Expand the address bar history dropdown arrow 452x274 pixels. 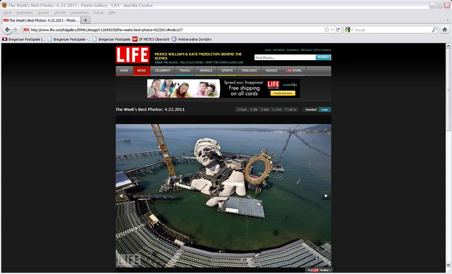(332, 30)
